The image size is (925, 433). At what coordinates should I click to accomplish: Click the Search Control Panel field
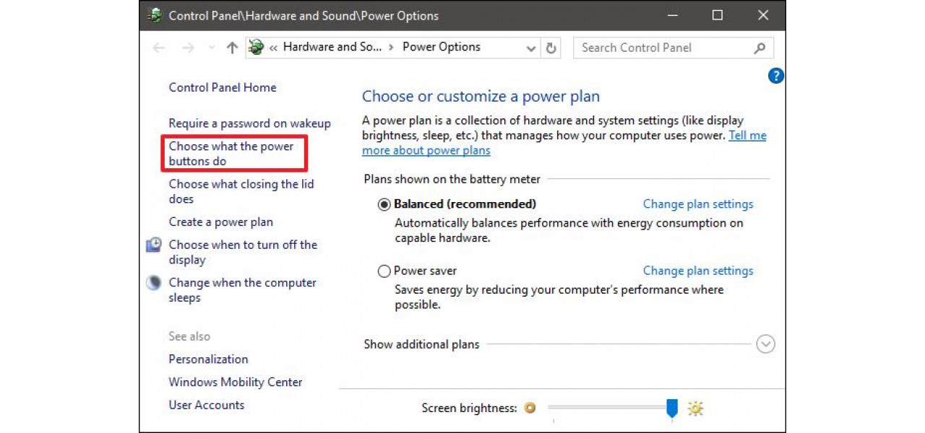pos(674,48)
